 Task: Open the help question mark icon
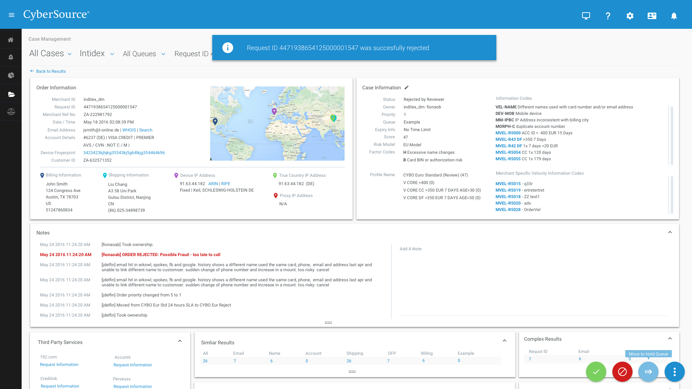[608, 16]
